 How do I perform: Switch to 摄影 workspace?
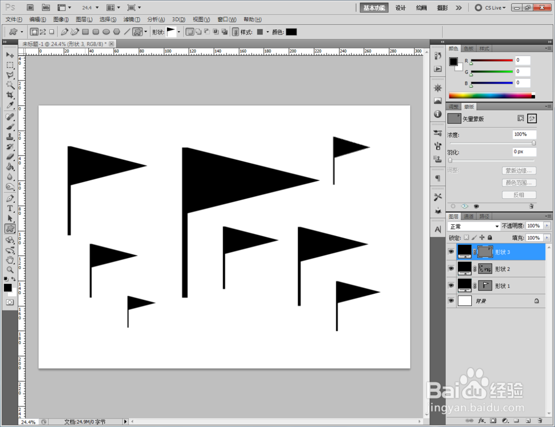(x=442, y=8)
